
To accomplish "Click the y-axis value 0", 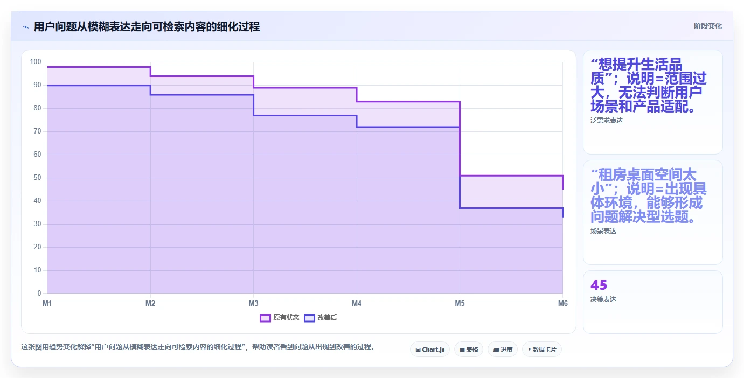I will pos(39,293).
